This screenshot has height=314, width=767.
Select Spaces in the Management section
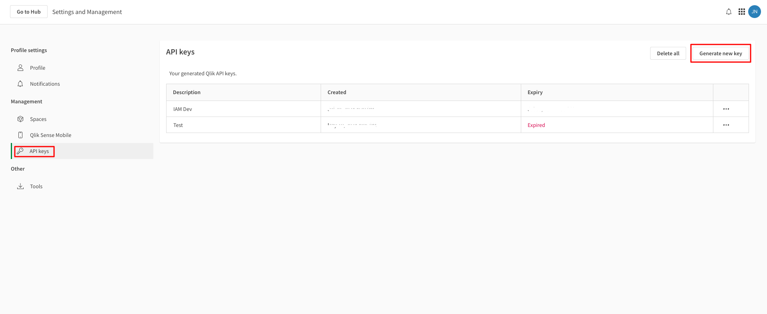38,119
